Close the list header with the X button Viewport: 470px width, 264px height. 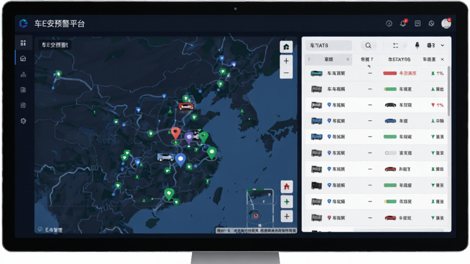(442, 59)
